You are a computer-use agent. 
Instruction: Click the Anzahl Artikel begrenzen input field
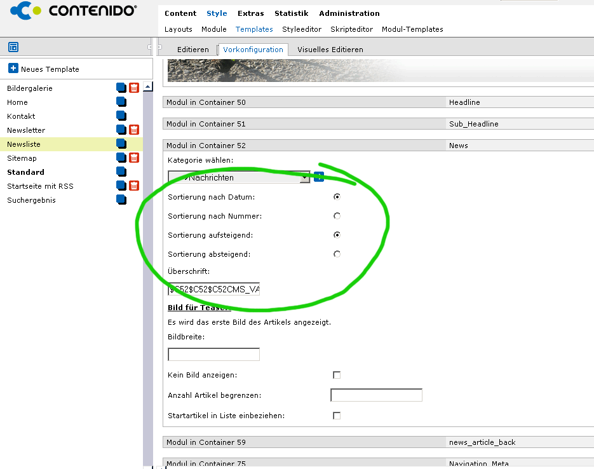(x=376, y=395)
